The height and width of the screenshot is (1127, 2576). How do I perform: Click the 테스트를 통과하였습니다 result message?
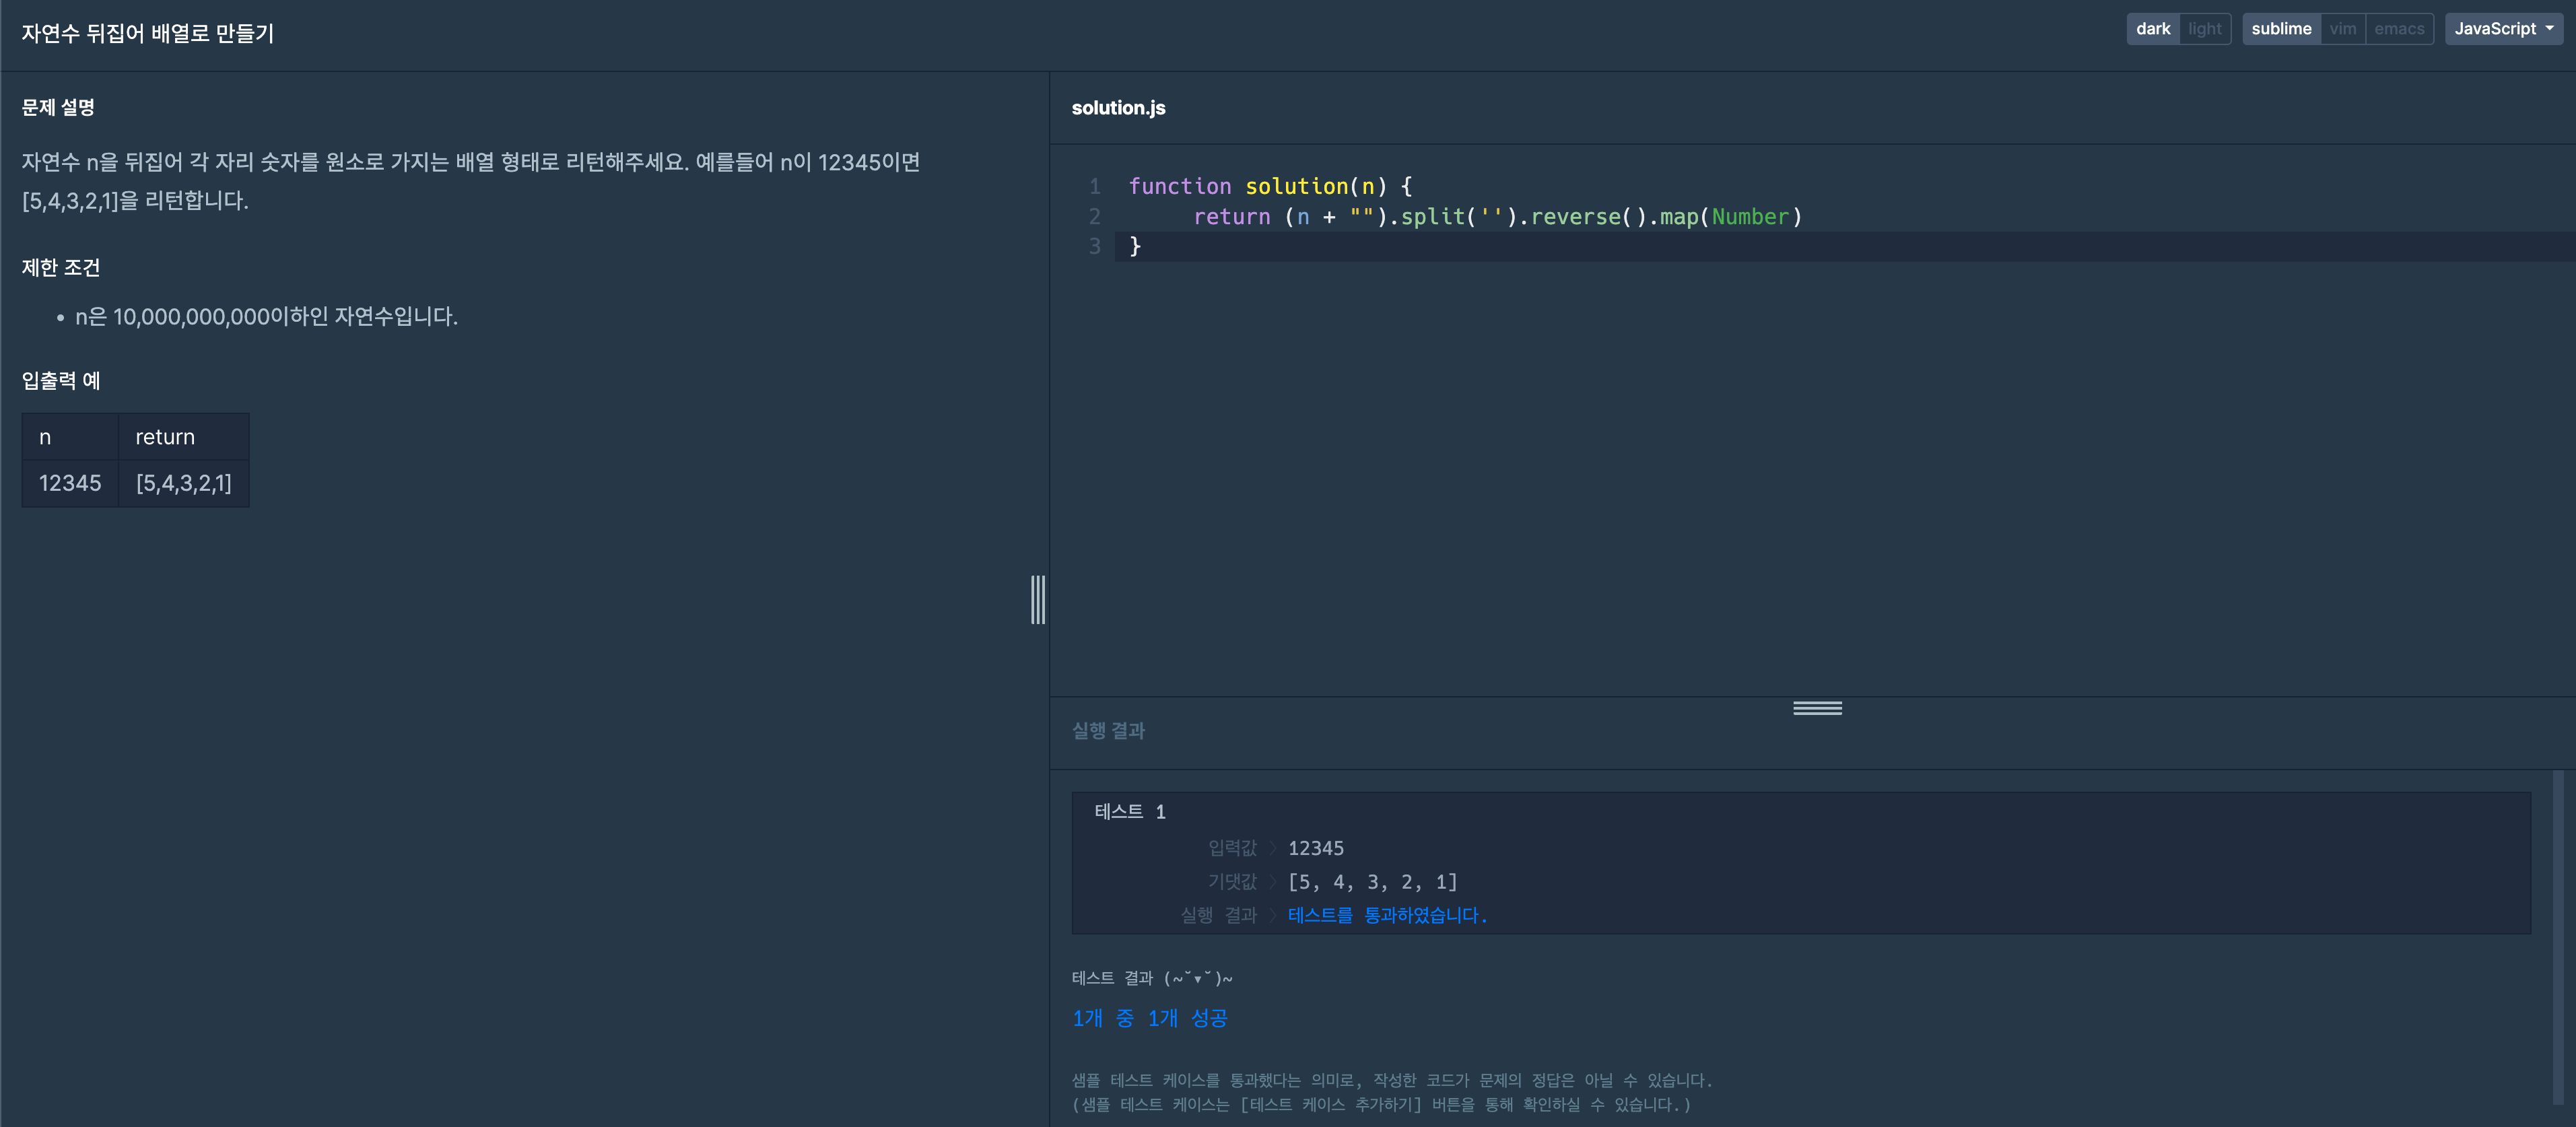[1387, 915]
